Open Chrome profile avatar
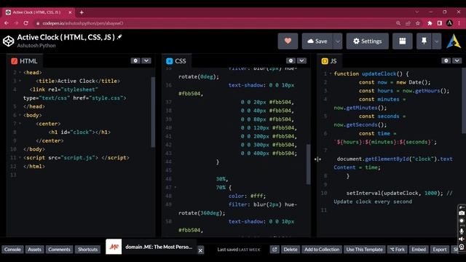 [450, 23]
